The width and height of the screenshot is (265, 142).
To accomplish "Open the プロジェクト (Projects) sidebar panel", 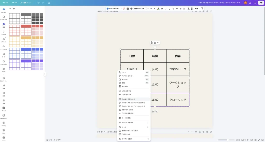I will pos(4,62).
